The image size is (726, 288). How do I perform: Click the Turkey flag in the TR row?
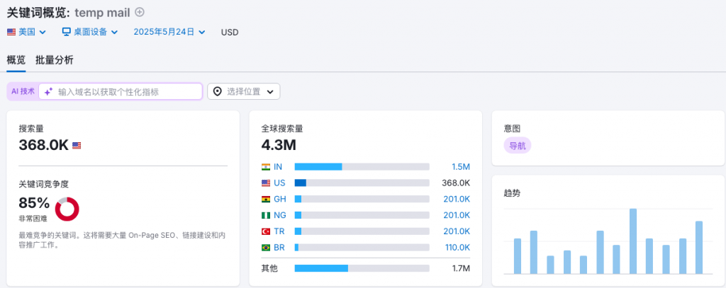[266, 231]
